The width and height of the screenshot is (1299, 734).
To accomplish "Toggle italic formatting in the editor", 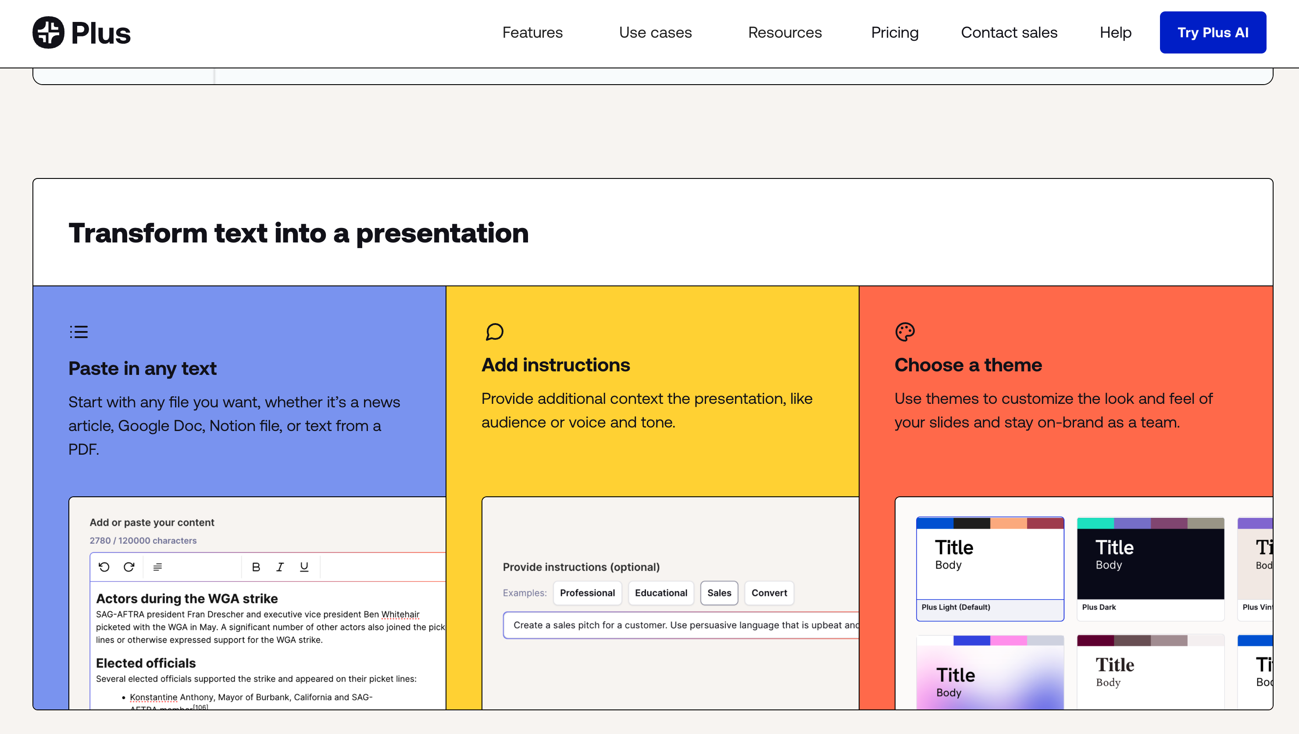I will [x=280, y=567].
